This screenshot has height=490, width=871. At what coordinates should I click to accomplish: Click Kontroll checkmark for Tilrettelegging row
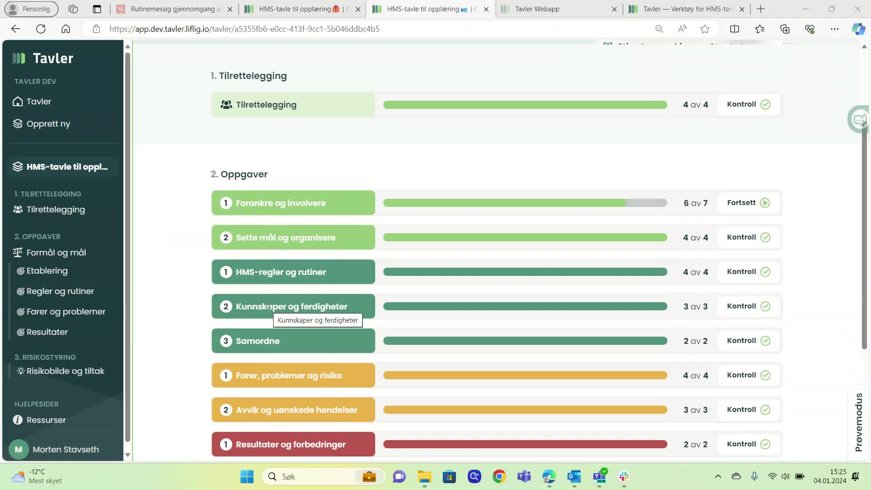pos(765,104)
